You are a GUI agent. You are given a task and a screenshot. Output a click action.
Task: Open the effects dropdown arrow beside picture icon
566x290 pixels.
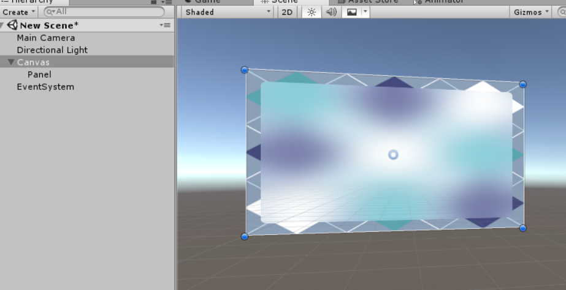[x=365, y=12]
